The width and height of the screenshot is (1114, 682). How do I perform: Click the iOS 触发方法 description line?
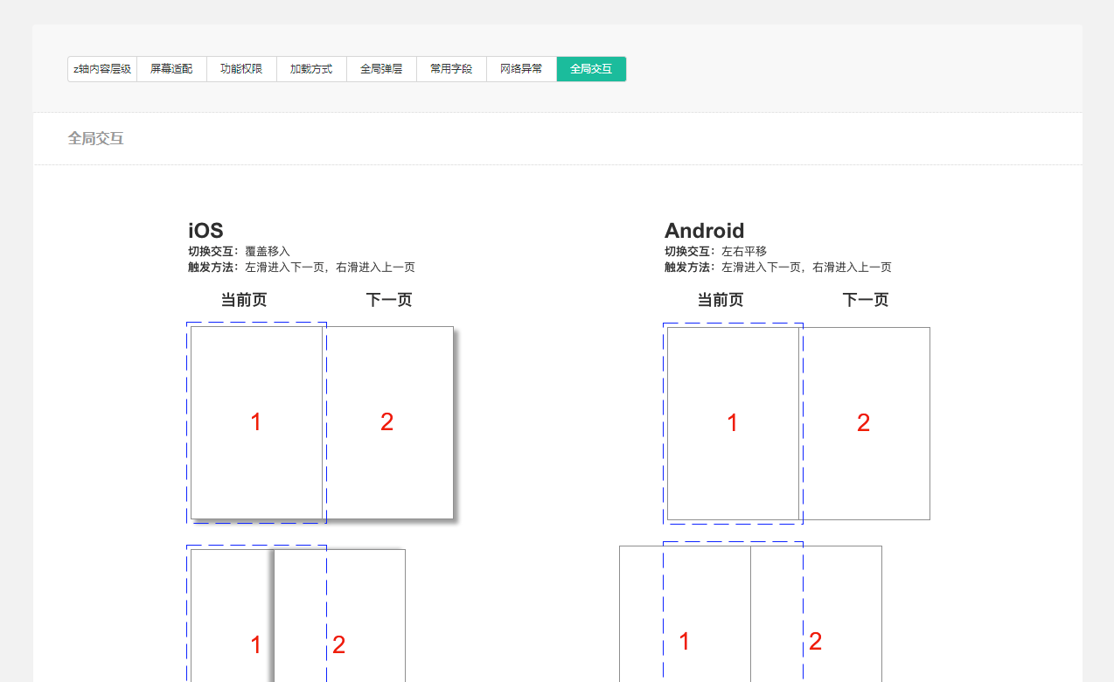tap(302, 268)
